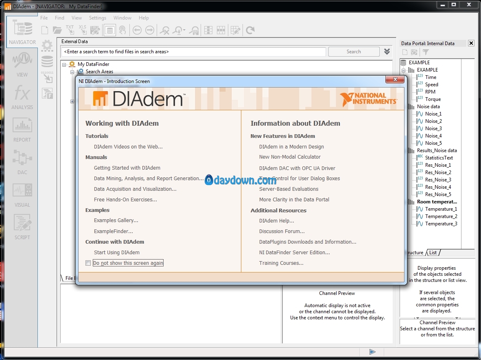Image resolution: width=481 pixels, height=360 pixels.
Task: Close the Introduction Screen dialog
Action: (395, 79)
